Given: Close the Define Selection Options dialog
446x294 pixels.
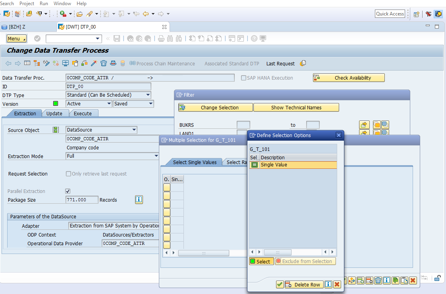Looking at the screenshot, I should click(338, 135).
